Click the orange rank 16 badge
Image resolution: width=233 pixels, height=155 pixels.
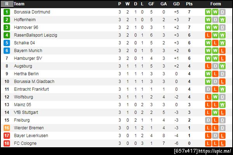click(7, 128)
